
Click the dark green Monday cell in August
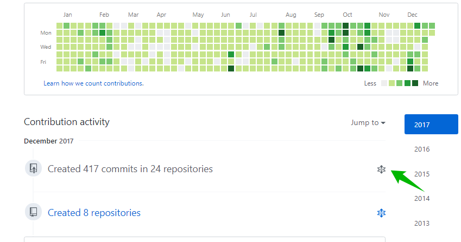coord(281,33)
